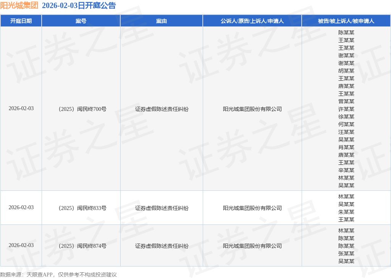Select defendant 胡某某
The height and width of the screenshot is (278, 391).
click(x=346, y=71)
